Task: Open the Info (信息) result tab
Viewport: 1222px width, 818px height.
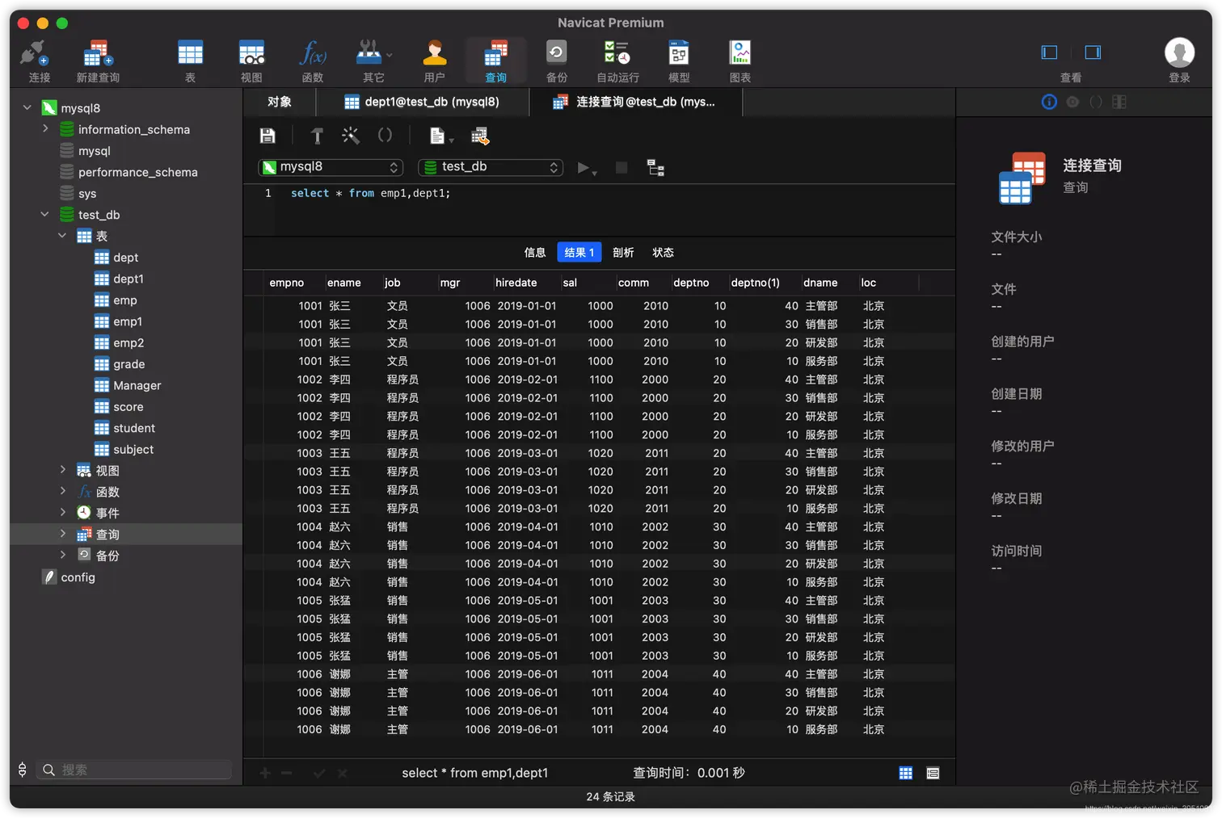Action: 535,253
